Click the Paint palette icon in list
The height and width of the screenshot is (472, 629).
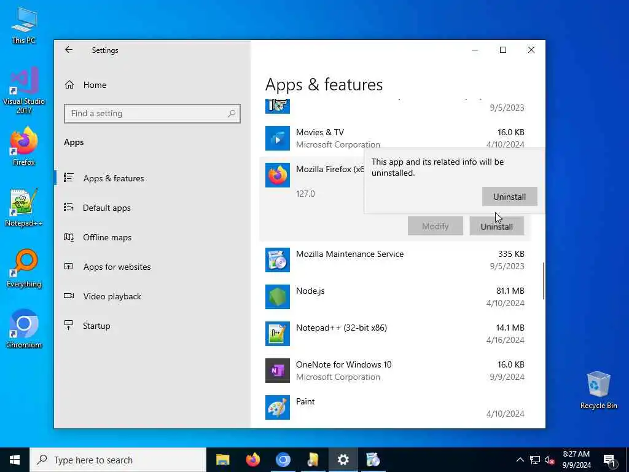coord(278,407)
